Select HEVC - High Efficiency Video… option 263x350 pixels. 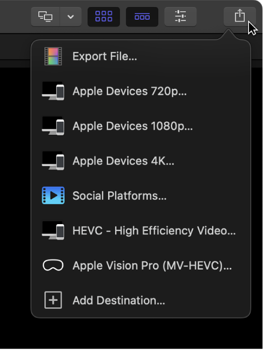tap(141, 230)
